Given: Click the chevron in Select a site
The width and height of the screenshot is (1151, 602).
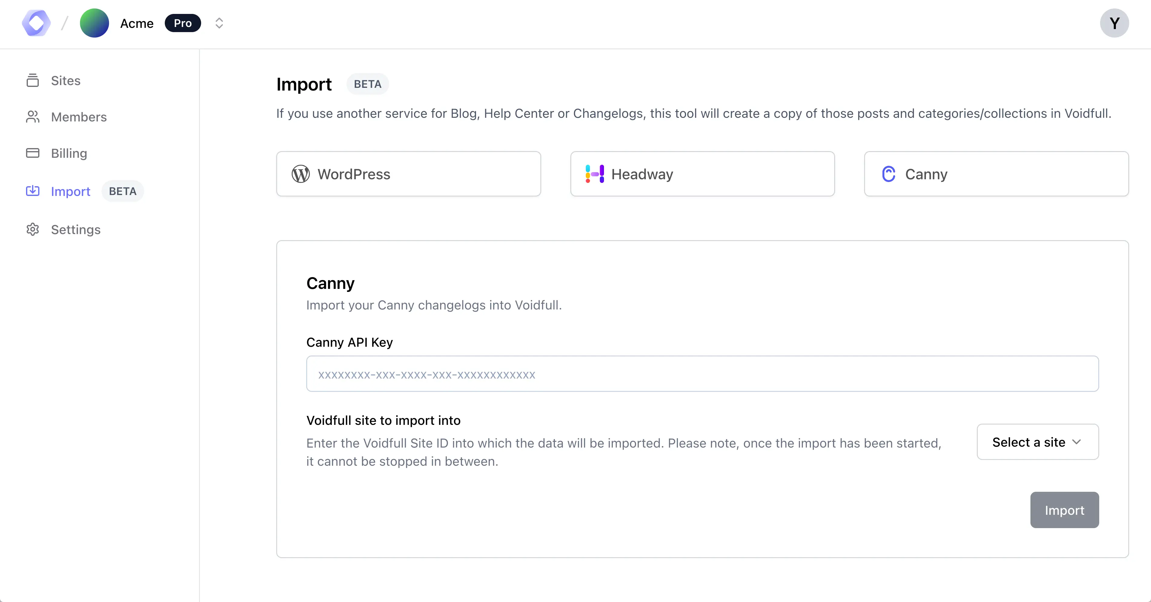Looking at the screenshot, I should (x=1076, y=442).
